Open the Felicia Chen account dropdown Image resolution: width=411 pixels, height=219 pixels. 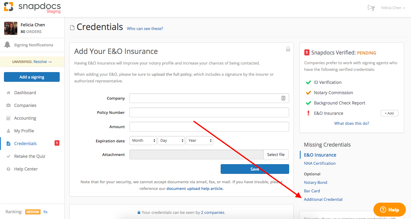[x=393, y=8]
